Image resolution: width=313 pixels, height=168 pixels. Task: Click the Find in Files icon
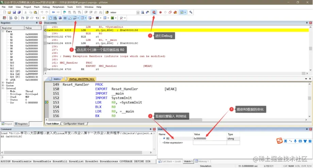coord(107,12)
